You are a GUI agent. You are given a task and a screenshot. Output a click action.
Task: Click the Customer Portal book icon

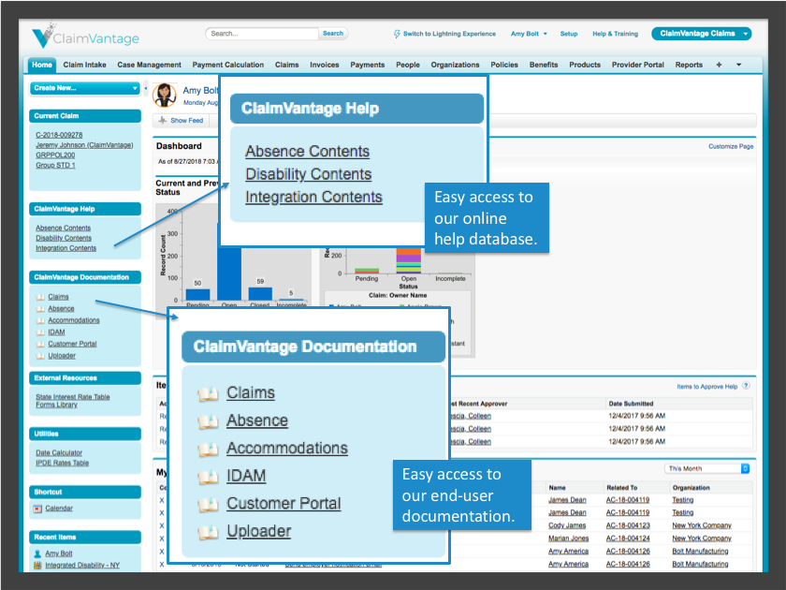coord(208,503)
